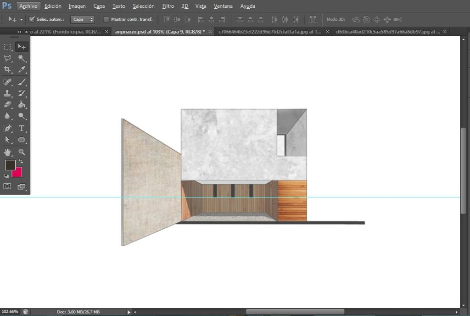
Task: Open the Archivo menu
Action: [x=28, y=6]
